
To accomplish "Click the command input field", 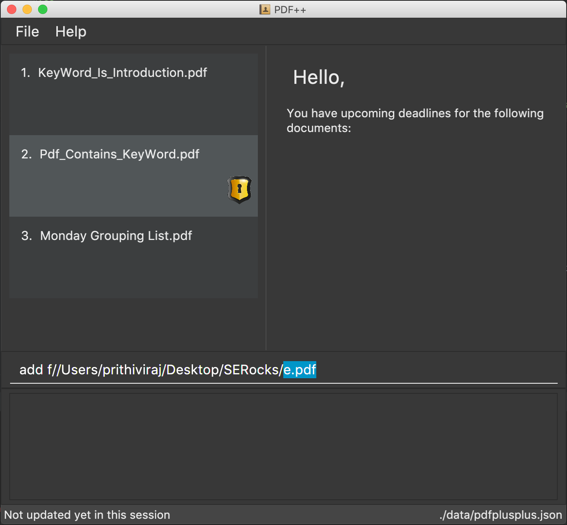I will coord(283,370).
